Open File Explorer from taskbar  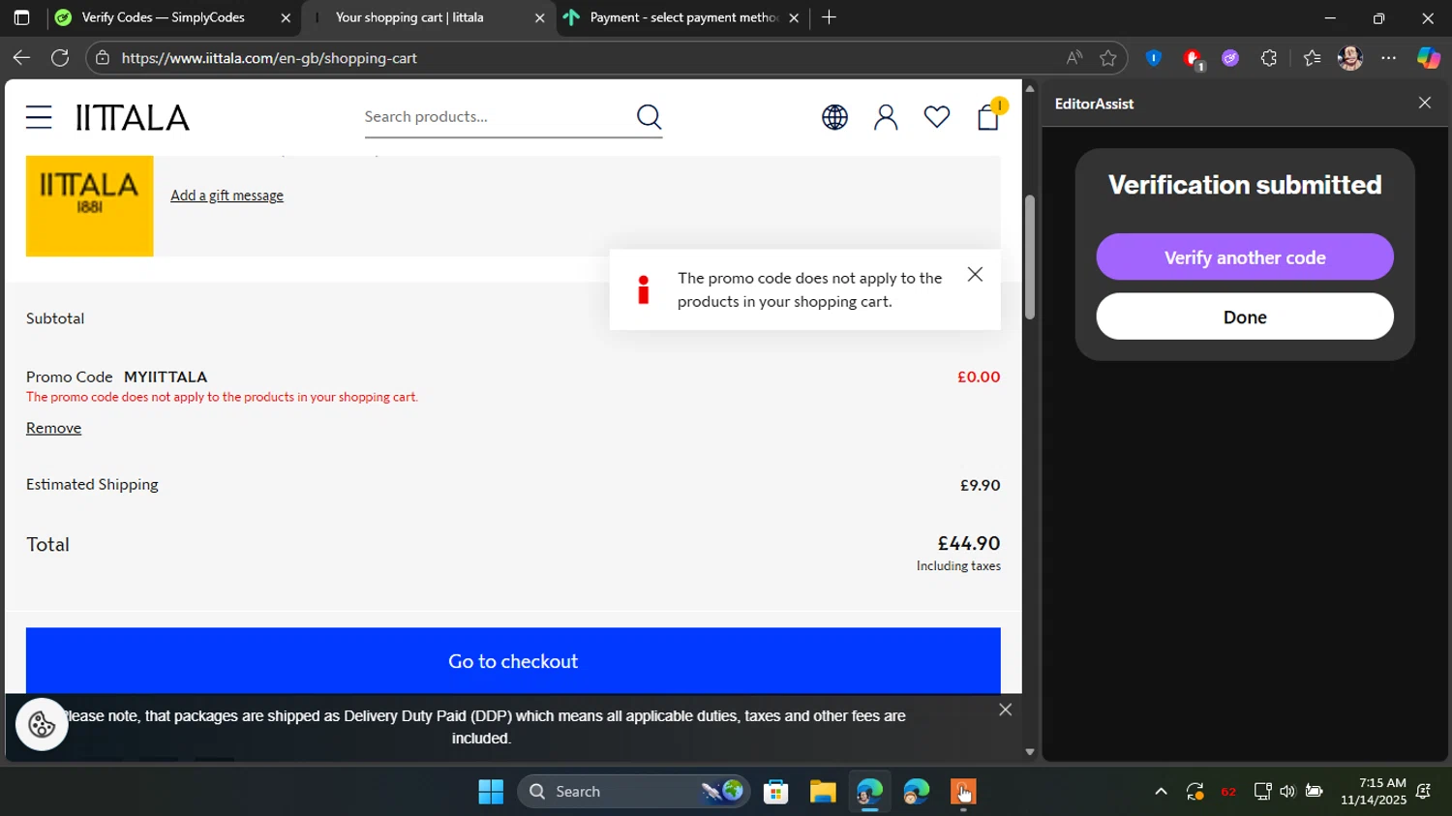(x=823, y=792)
